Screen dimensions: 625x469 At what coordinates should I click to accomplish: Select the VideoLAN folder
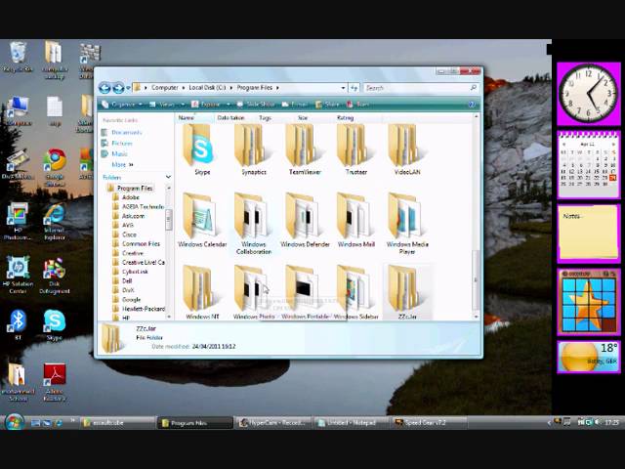(407, 150)
